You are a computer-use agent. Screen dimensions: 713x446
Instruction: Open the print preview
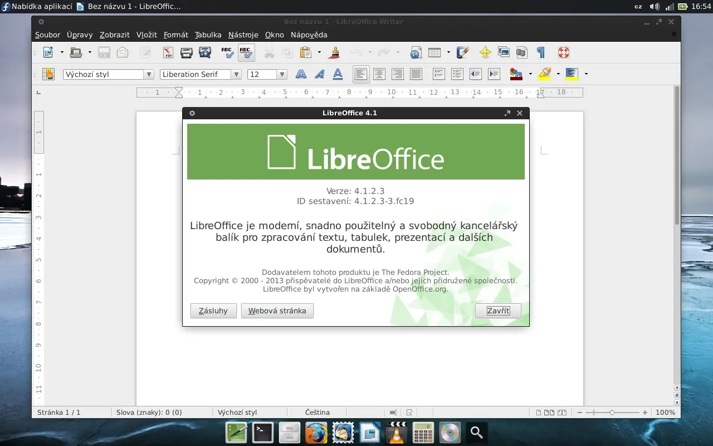(205, 52)
